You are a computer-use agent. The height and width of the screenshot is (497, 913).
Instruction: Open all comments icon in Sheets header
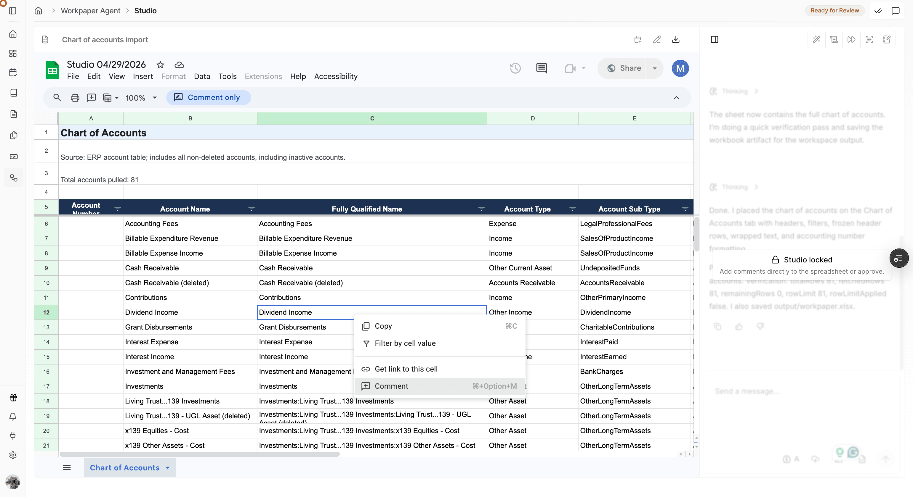pyautogui.click(x=542, y=68)
